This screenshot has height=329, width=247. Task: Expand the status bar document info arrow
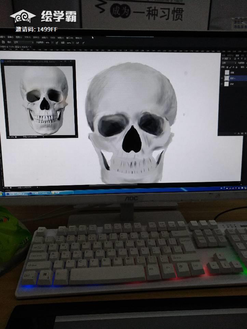coord(37,187)
